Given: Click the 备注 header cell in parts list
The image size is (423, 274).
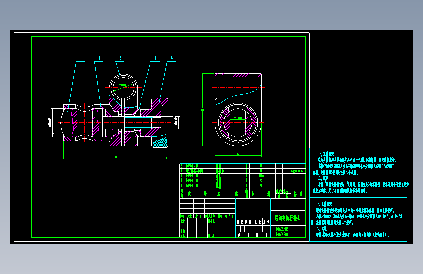Looking at the screenshot, I should pos(298,194).
